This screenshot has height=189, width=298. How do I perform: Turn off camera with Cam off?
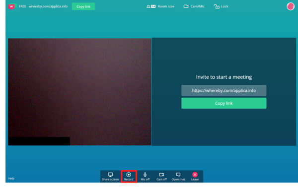click(x=161, y=177)
